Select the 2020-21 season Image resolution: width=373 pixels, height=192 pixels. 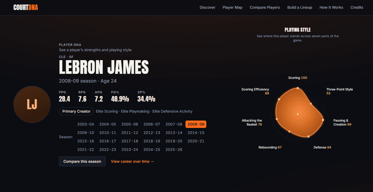[x=196, y=141]
